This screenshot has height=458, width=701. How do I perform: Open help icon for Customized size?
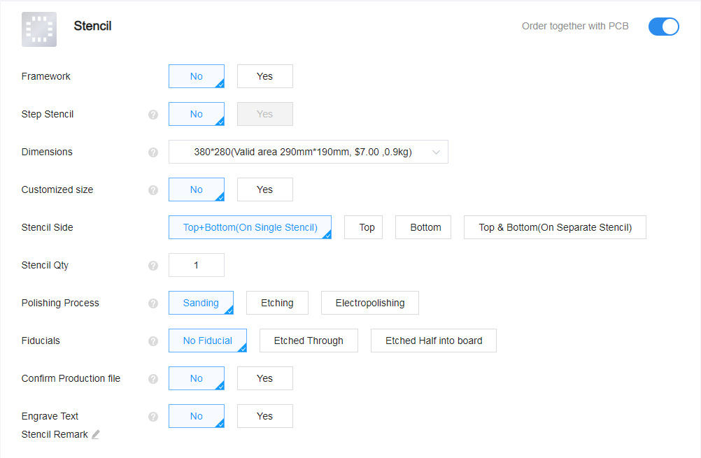(x=153, y=190)
